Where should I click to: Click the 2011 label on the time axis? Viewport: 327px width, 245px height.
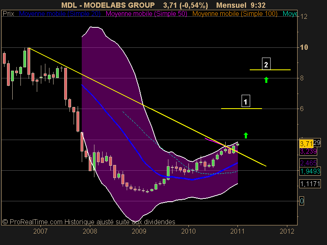pos(237,231)
